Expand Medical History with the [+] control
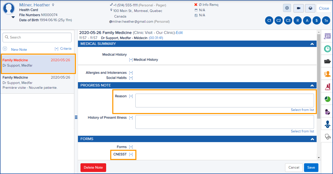Viewport: 333px width, 174px height. click(x=131, y=60)
